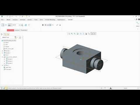Click the extrude depth value field
The width and height of the screenshot is (140, 105).
[x=15, y=25]
